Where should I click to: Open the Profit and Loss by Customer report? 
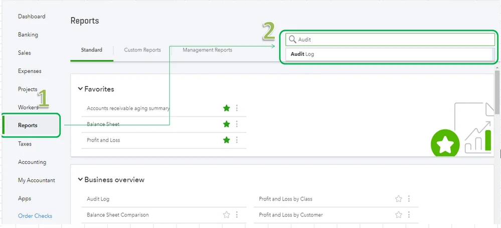291,215
